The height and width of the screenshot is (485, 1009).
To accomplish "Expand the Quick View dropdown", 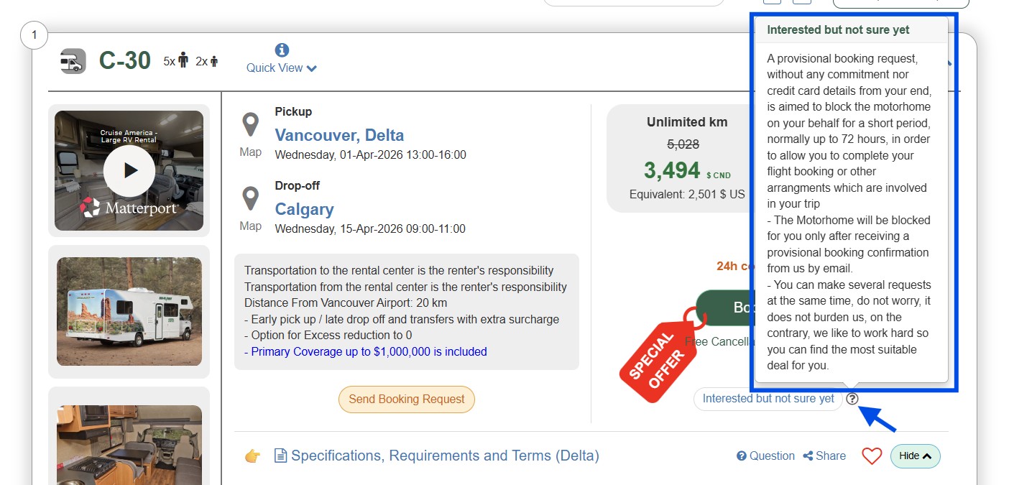I will 281,68.
